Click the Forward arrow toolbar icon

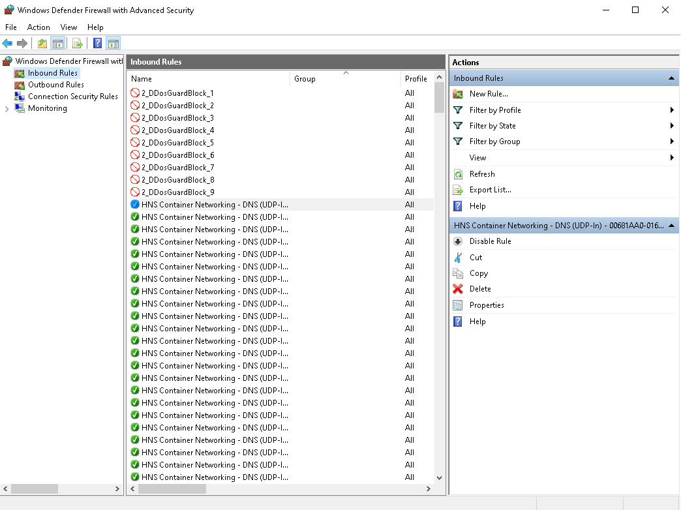tap(22, 44)
